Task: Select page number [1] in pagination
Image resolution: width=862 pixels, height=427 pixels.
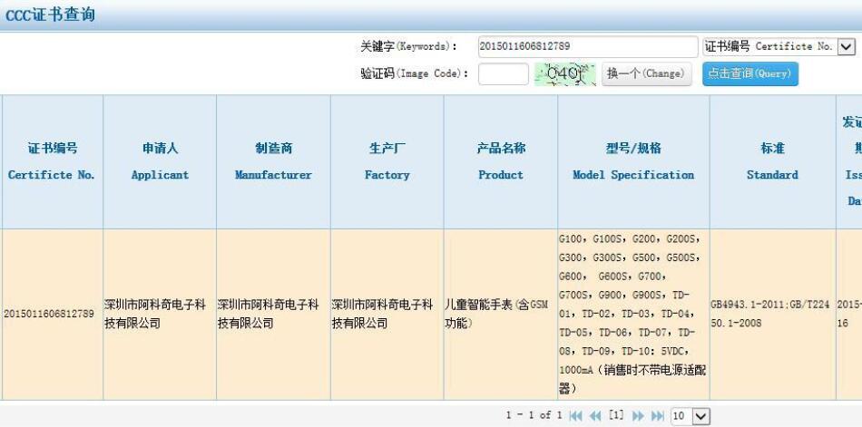Action: [x=617, y=415]
